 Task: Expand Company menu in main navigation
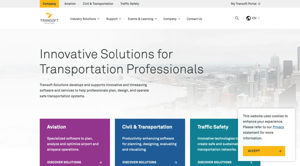point(172,19)
